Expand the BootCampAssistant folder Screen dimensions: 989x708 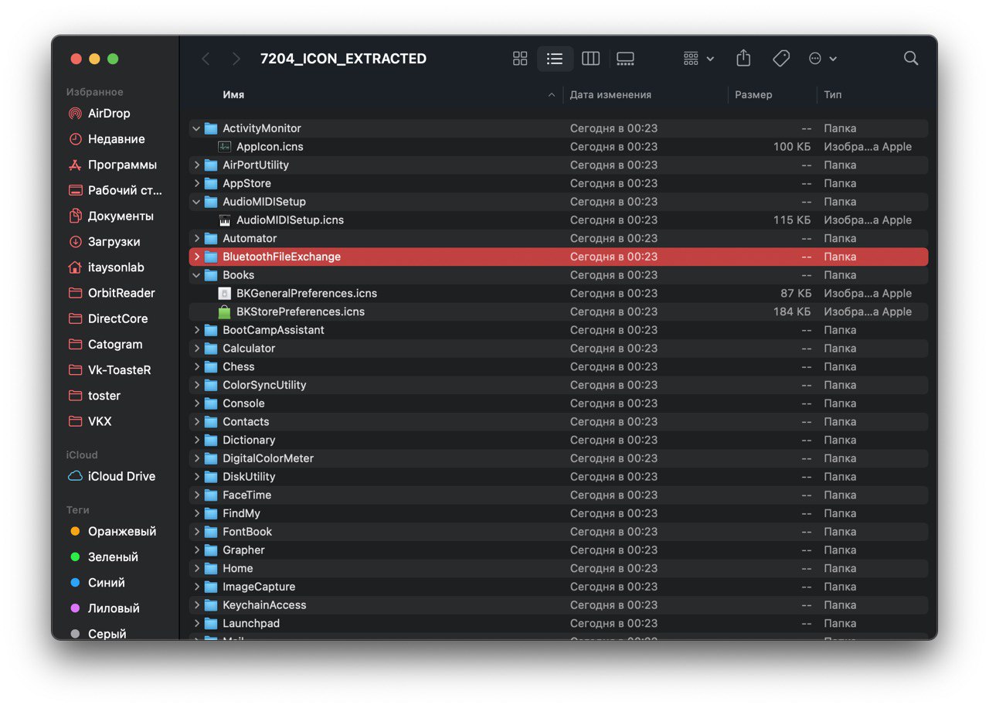(196, 330)
